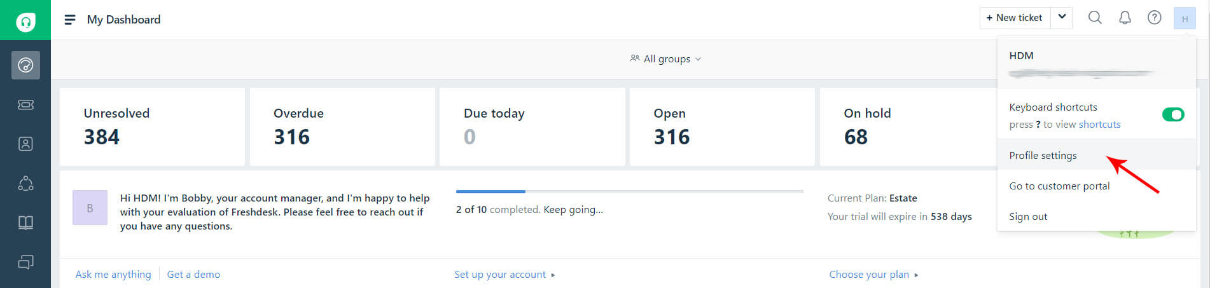Image resolution: width=1210 pixels, height=288 pixels.
Task: Open the Solutions book icon in sidebar
Action: point(25,223)
